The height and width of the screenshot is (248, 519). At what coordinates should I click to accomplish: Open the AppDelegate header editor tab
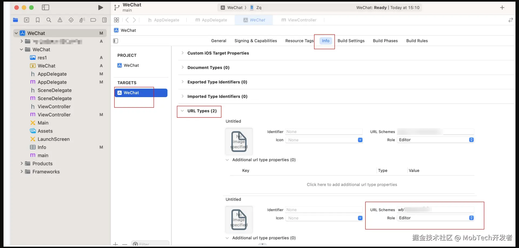coord(164,20)
